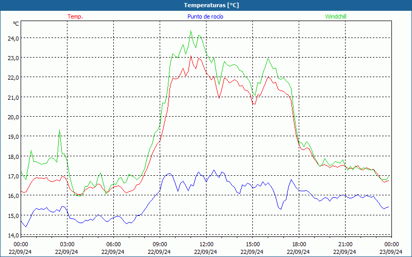Click the 23,0 y-axis value

coord(13,58)
